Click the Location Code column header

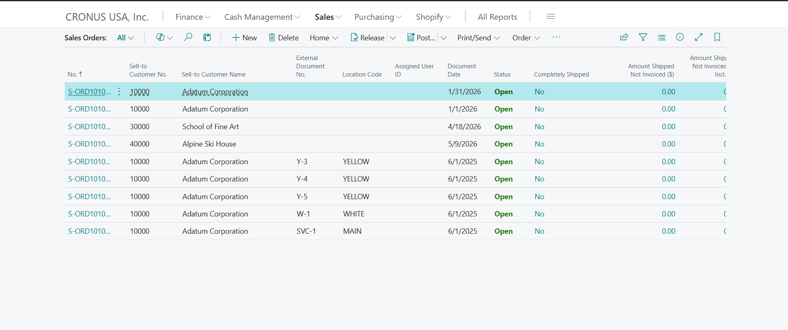click(x=362, y=74)
